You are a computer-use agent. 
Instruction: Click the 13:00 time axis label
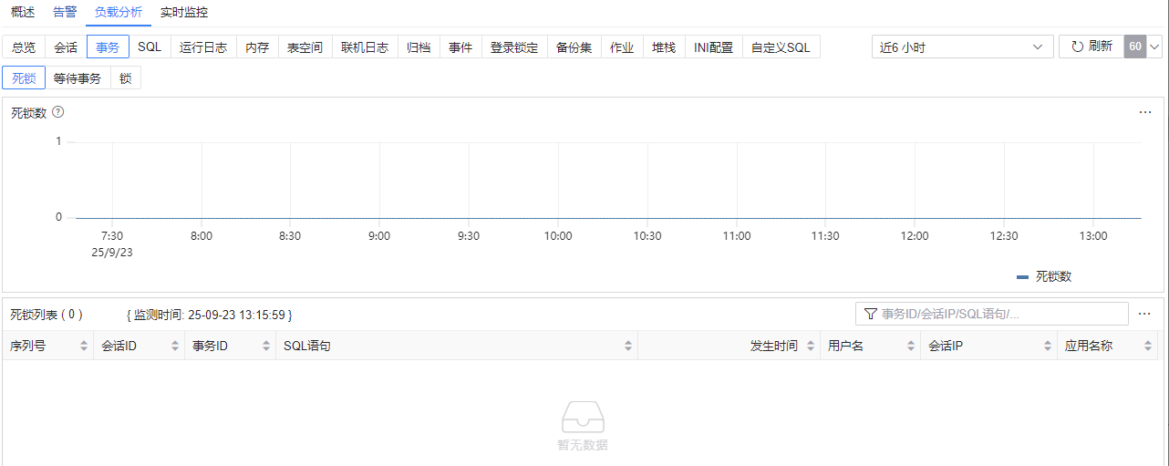1093,236
